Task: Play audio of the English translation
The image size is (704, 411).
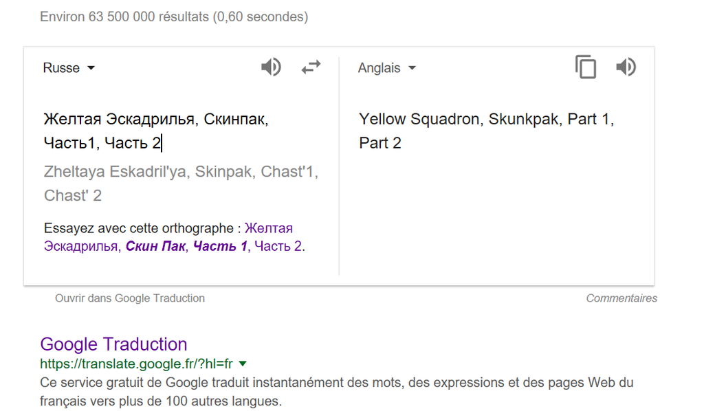Action: [626, 67]
